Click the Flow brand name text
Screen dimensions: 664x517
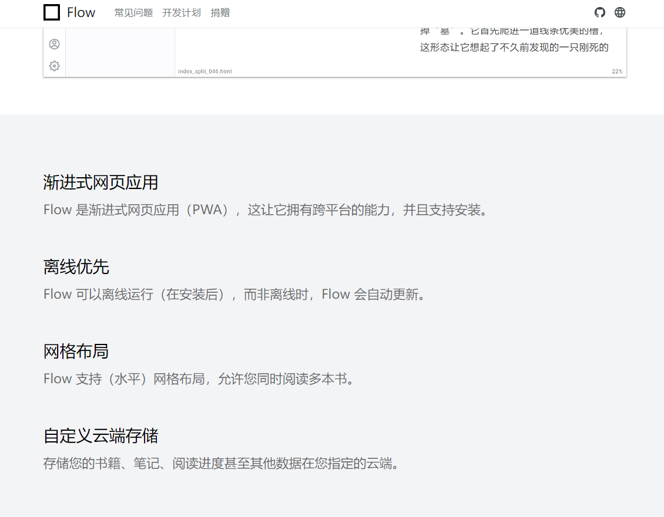pos(81,12)
